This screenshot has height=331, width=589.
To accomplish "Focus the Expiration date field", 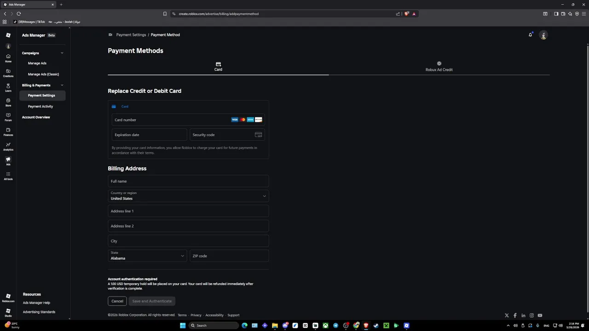I will coord(150,135).
